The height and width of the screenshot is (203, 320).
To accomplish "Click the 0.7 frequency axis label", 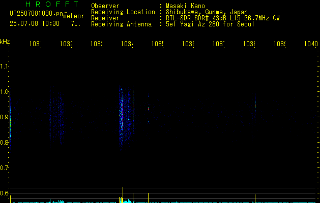I will point(4,168).
